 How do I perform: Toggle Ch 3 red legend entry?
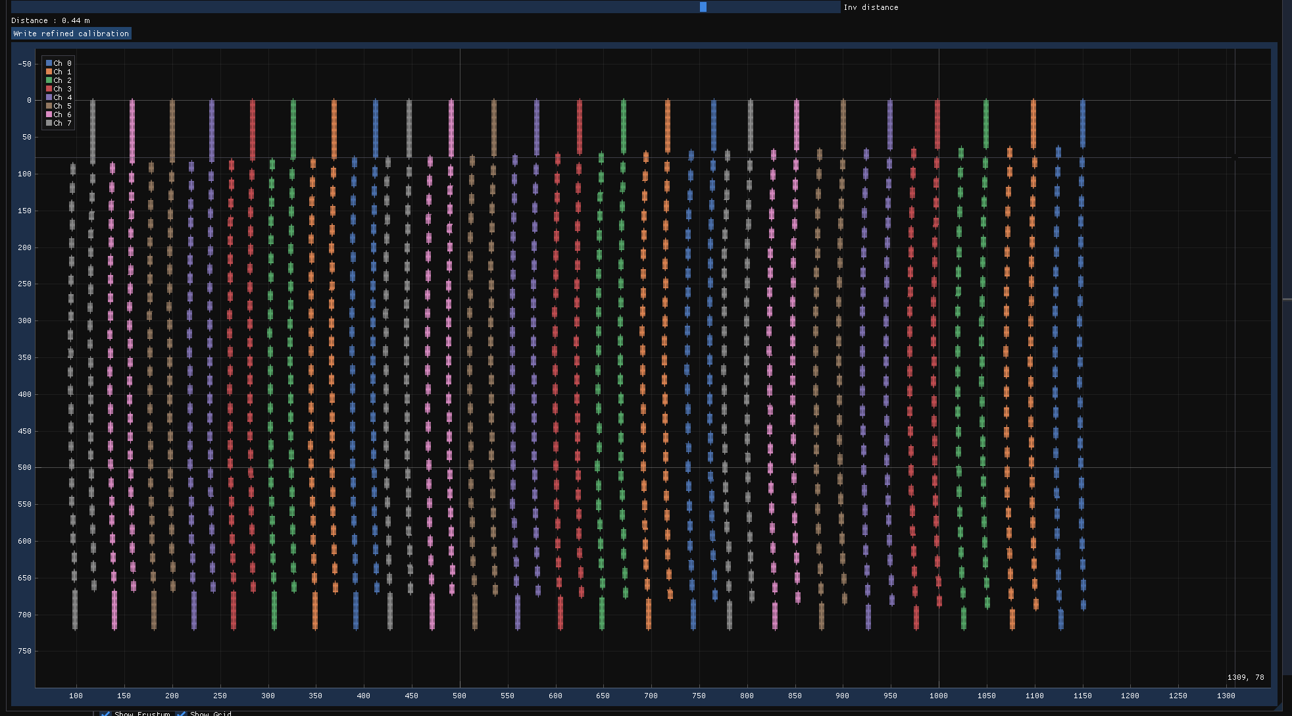49,89
